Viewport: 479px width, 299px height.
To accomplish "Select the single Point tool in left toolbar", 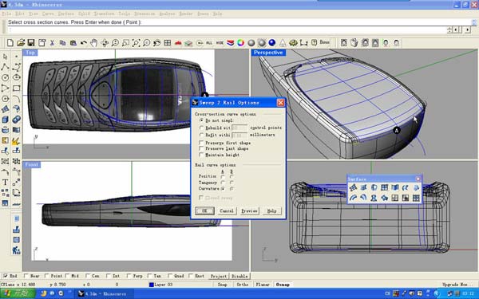I will (16, 57).
